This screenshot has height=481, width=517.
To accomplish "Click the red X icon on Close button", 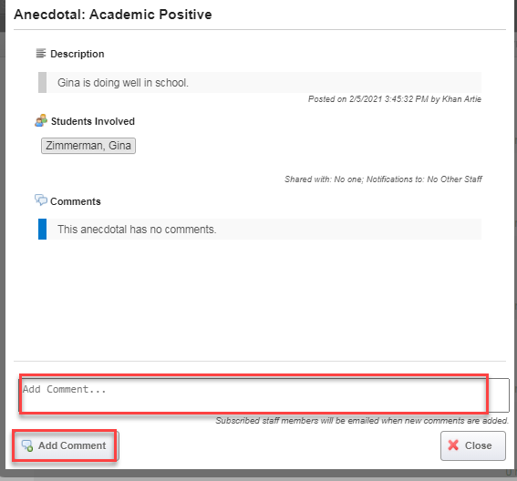I will coord(453,445).
